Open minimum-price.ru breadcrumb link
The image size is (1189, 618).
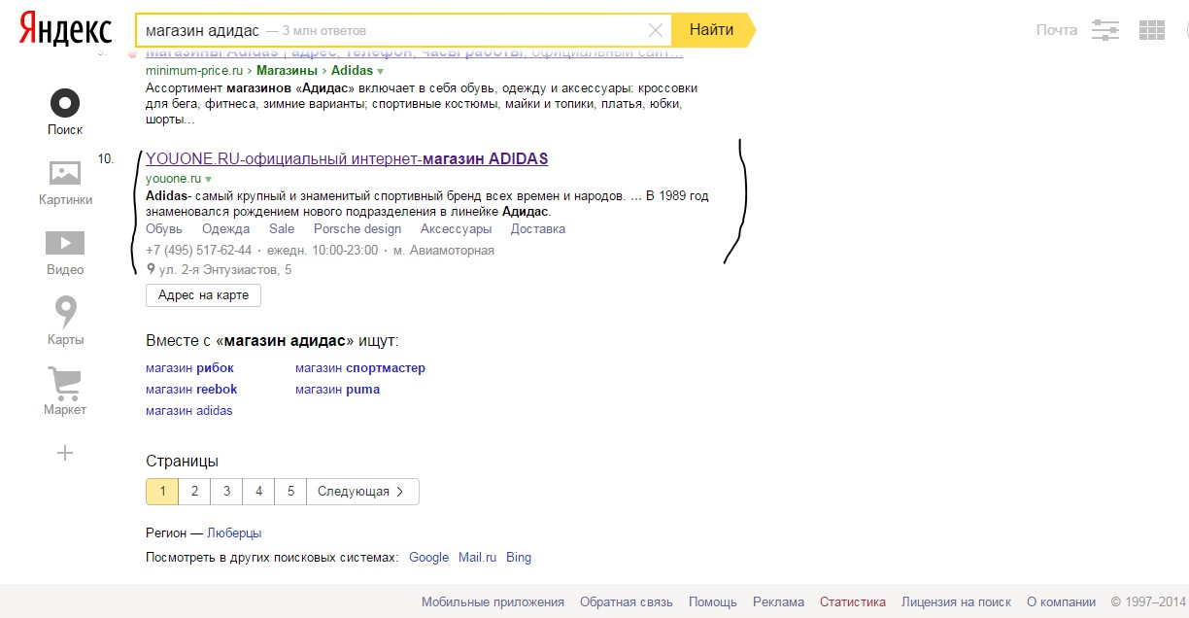(x=194, y=71)
